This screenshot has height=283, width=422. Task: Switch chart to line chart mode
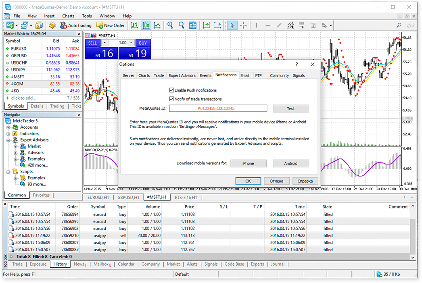pos(157,25)
